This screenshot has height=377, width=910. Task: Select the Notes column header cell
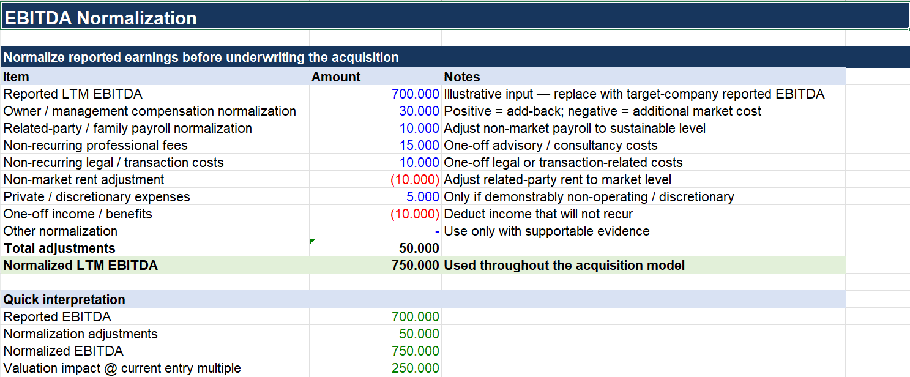click(643, 77)
